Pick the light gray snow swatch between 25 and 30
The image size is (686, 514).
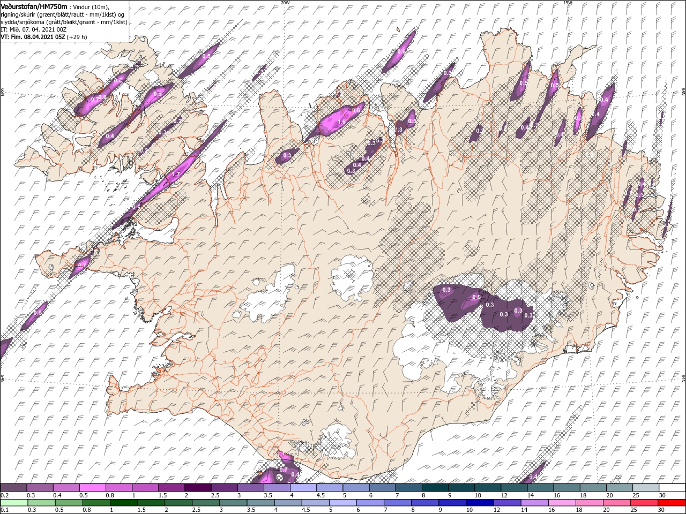pyautogui.click(x=645, y=488)
